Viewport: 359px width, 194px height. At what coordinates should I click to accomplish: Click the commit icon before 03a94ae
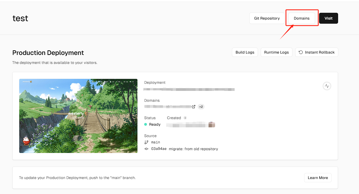(x=146, y=149)
